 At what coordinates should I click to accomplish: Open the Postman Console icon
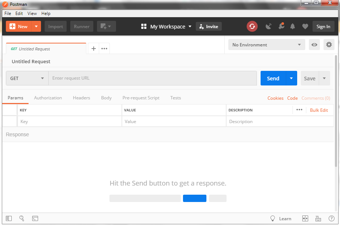(35, 218)
